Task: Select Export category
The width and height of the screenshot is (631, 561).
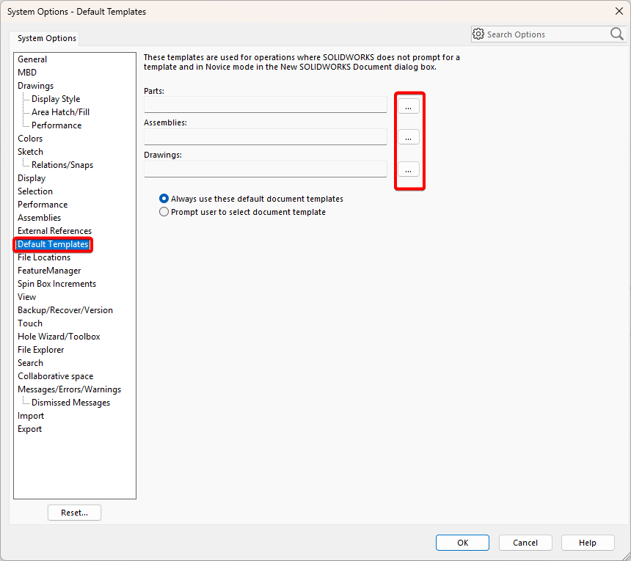Action: (x=29, y=429)
